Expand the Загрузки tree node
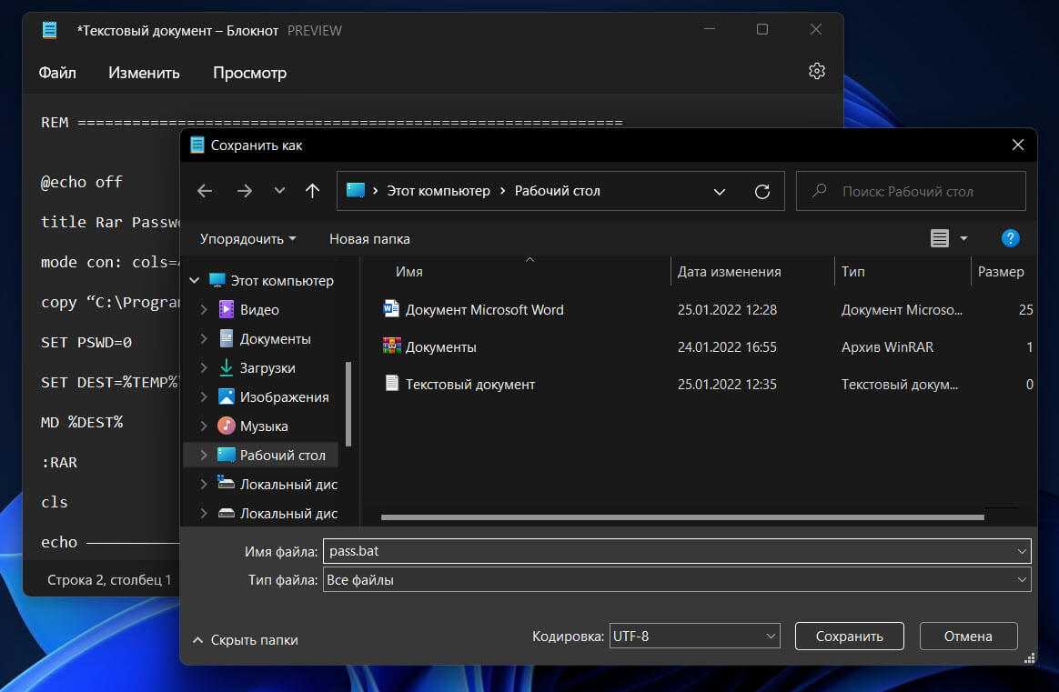This screenshot has width=1059, height=692. (x=203, y=367)
